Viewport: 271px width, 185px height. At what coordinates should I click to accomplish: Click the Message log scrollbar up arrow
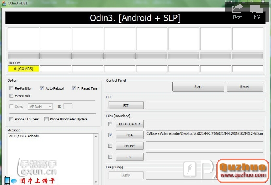click(x=96, y=137)
